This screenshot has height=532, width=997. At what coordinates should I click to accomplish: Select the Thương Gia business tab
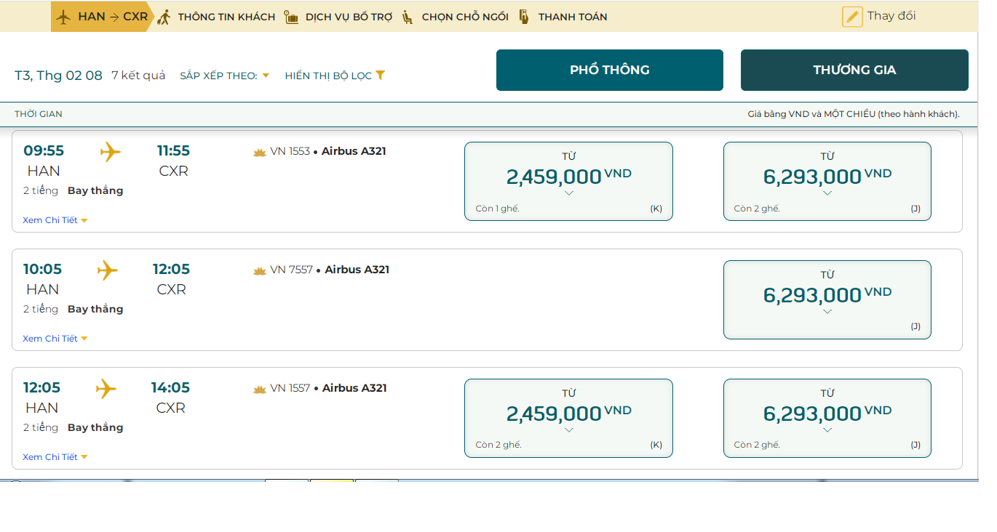point(854,70)
